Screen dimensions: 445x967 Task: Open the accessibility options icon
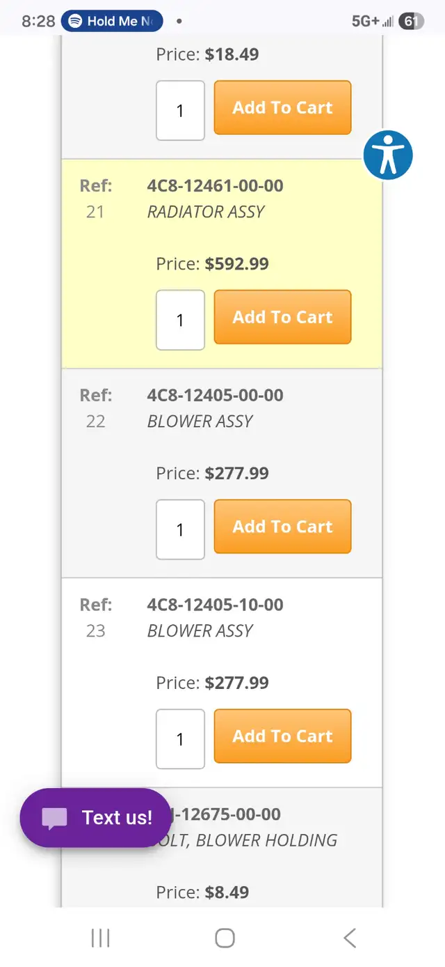388,155
